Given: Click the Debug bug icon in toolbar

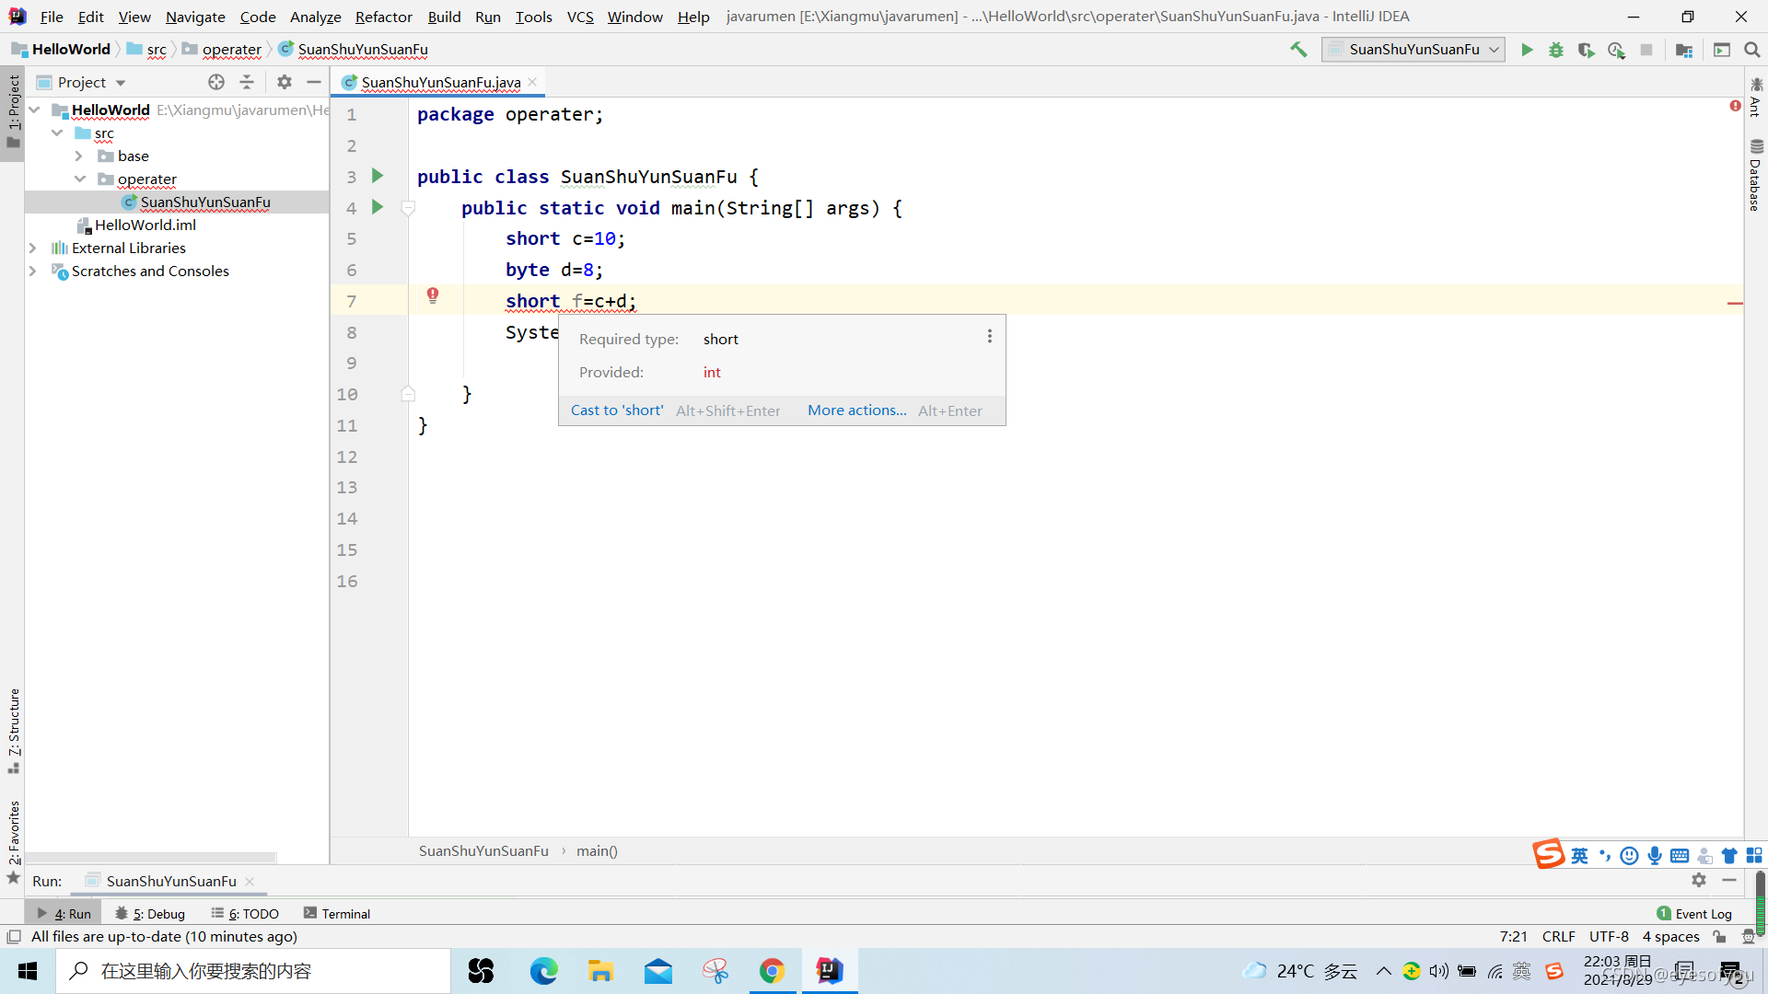Looking at the screenshot, I should tap(1556, 50).
